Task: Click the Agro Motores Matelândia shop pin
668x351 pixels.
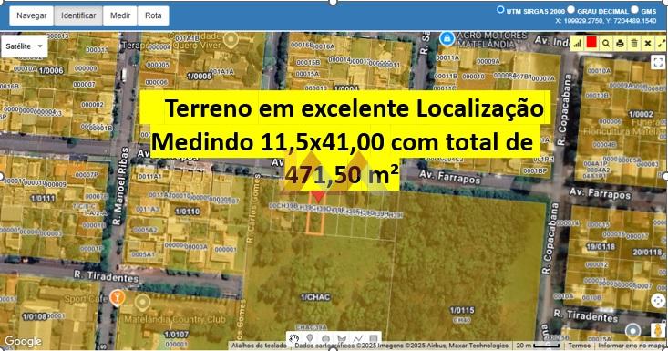Action: [x=447, y=39]
